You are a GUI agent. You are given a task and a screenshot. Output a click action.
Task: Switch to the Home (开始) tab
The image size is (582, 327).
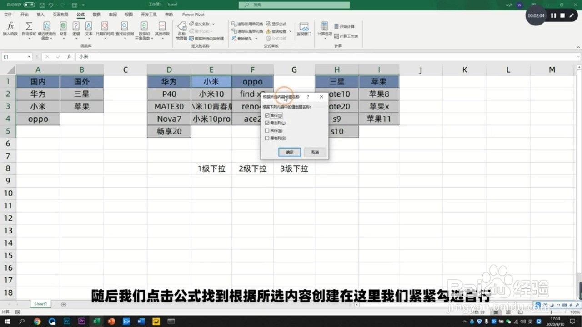click(24, 15)
